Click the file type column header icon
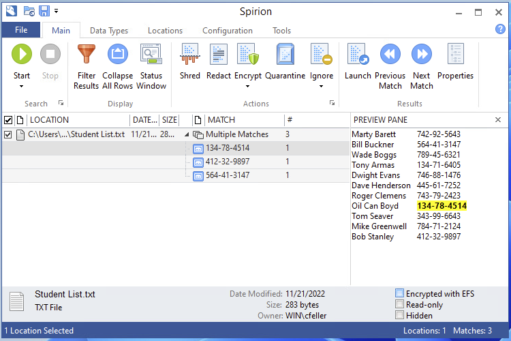 (x=20, y=120)
